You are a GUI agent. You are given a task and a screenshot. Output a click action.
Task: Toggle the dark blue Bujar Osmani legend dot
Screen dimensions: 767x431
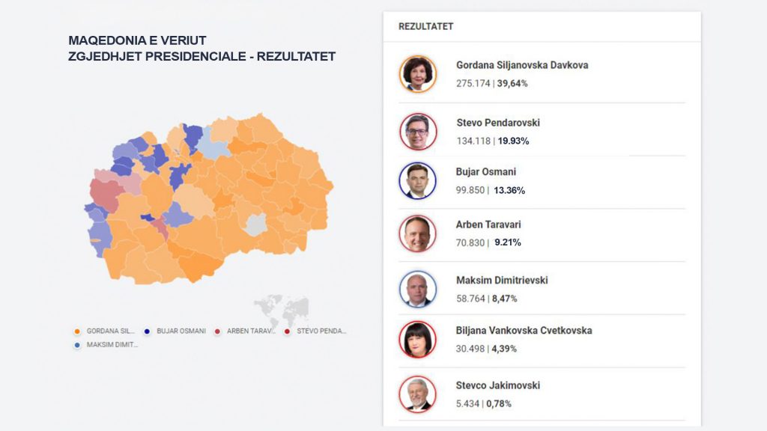coord(147,331)
